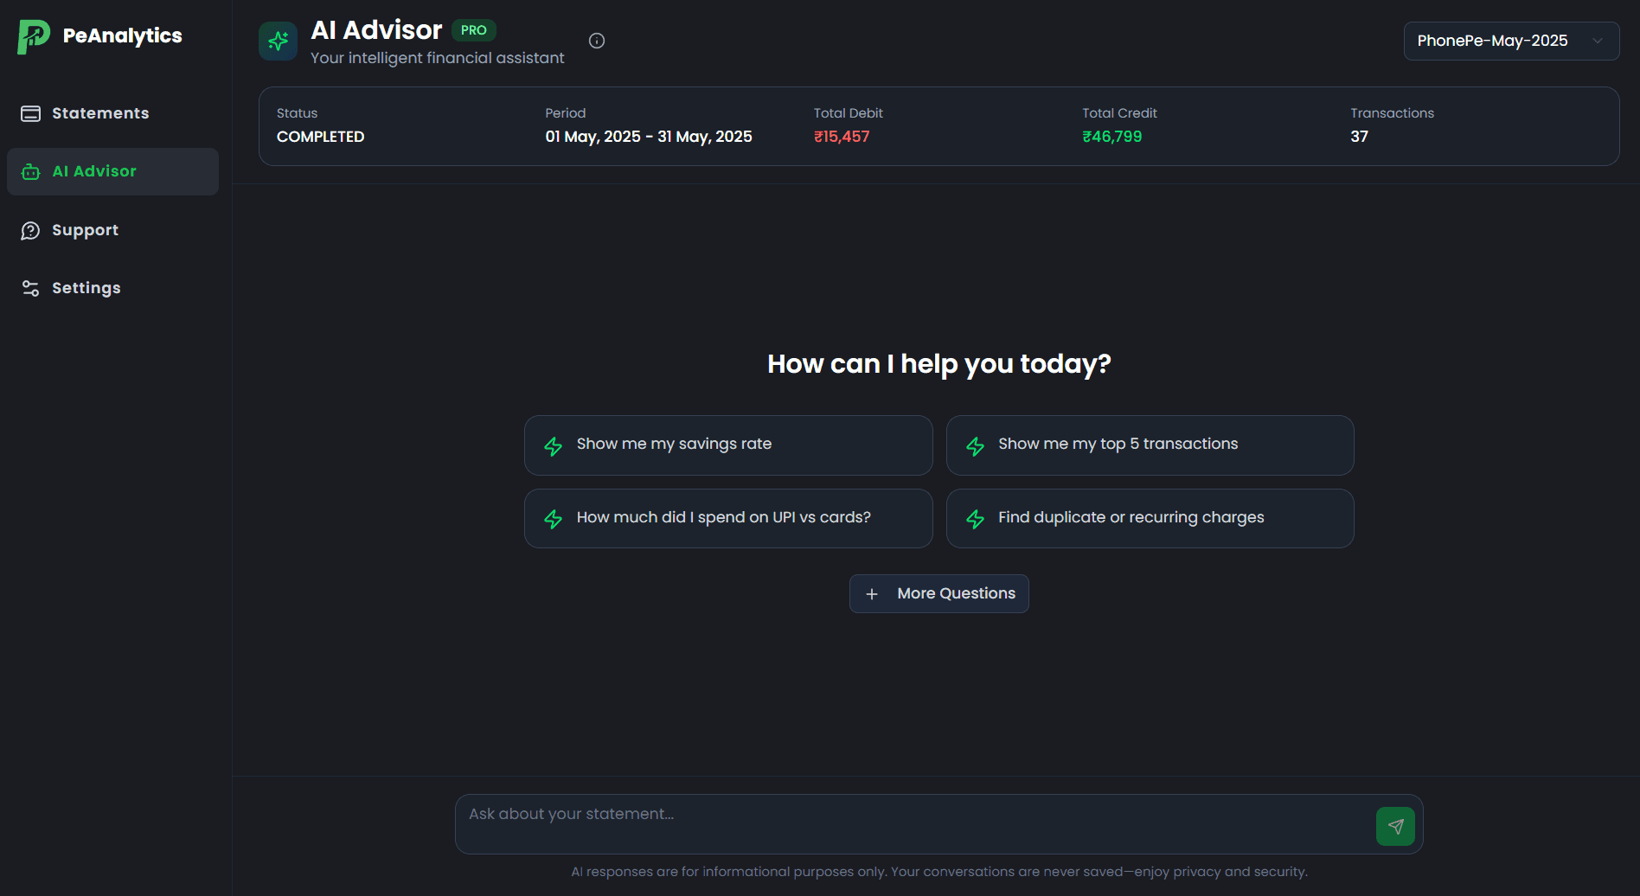Click the AI Advisor sparkle icon in header
The height and width of the screenshot is (896, 1640).
[x=278, y=41]
